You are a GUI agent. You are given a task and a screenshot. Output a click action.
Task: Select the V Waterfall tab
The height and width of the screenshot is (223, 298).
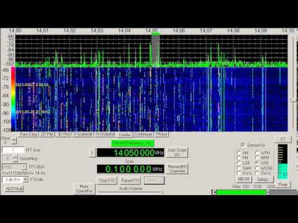coord(83,134)
